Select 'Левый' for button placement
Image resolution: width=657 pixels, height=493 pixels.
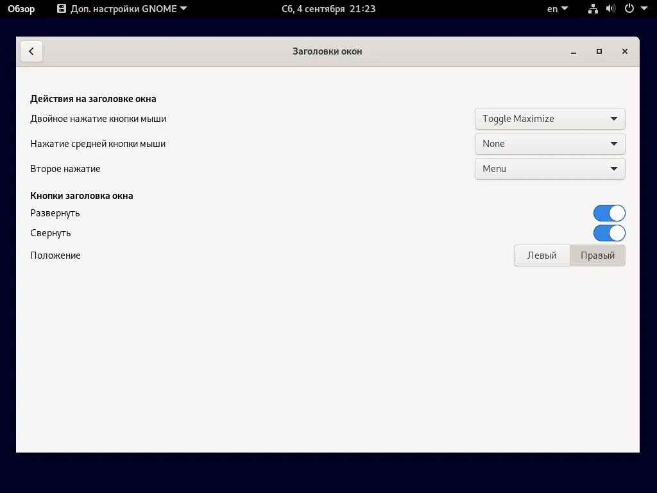click(542, 255)
